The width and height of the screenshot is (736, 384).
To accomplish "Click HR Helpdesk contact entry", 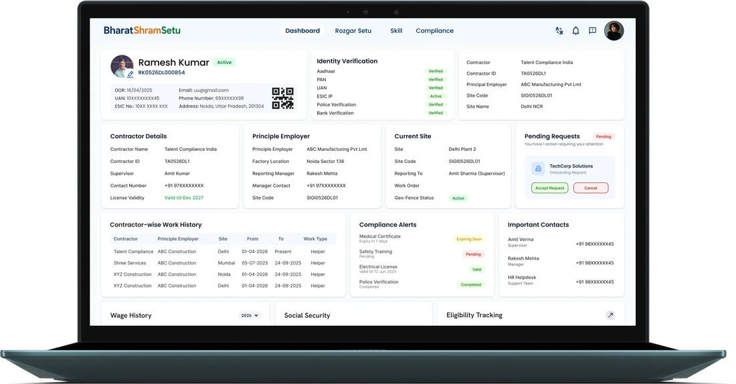I will 561,280.
